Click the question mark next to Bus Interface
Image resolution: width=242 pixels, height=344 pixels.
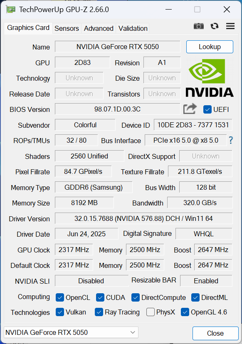pos(231,141)
